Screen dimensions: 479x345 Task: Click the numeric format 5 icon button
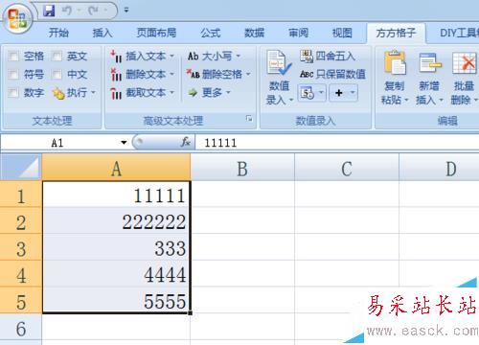[308, 93]
